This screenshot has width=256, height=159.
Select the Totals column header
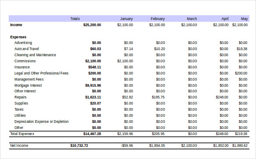tap(75, 19)
